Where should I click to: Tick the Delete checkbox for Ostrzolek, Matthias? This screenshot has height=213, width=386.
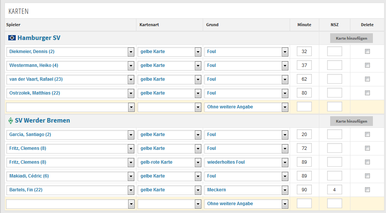(367, 93)
